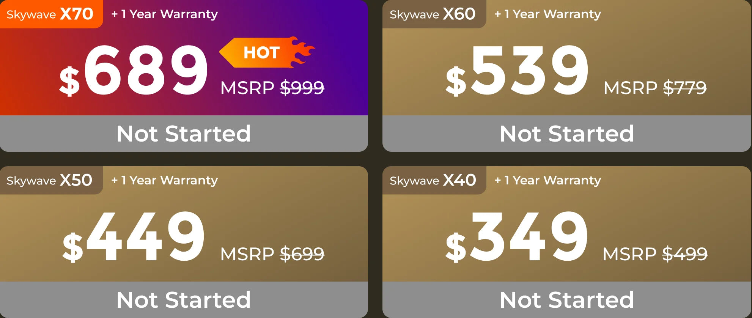752x318 pixels.
Task: Click X70 + 1 Year Warranty text
Action: (x=164, y=14)
